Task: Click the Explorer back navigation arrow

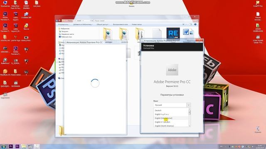Action: pos(57,21)
